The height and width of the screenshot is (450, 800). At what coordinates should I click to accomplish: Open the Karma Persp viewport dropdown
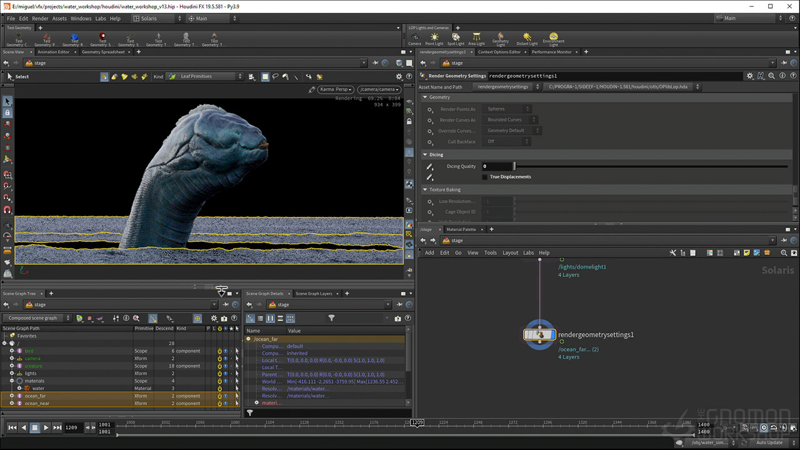tap(336, 89)
